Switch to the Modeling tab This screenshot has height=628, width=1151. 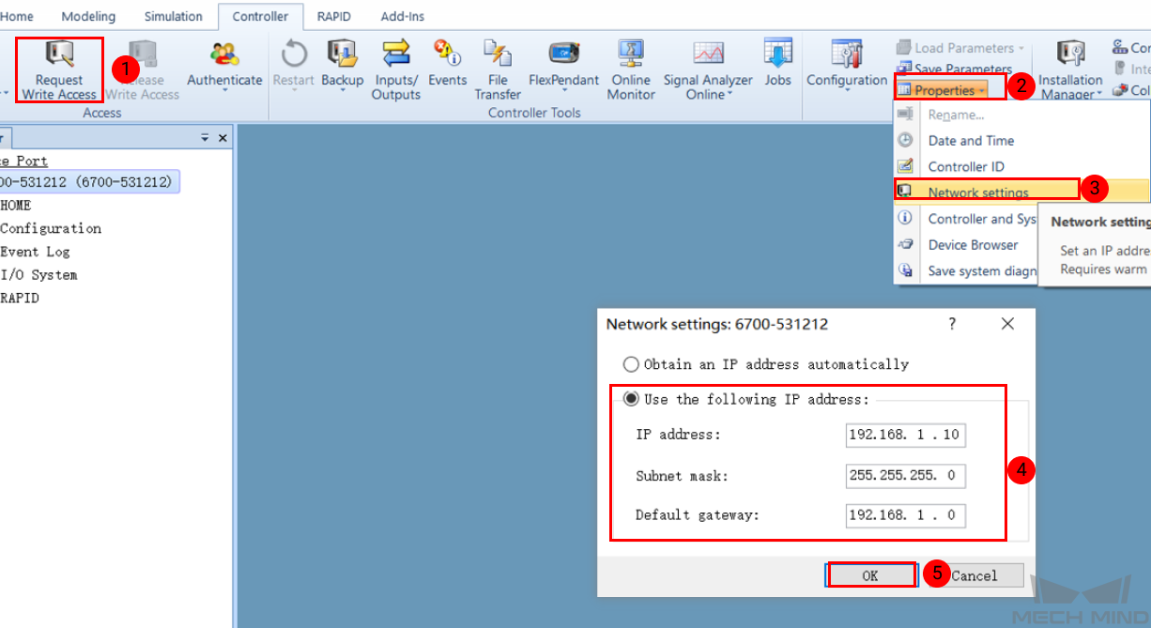(88, 16)
